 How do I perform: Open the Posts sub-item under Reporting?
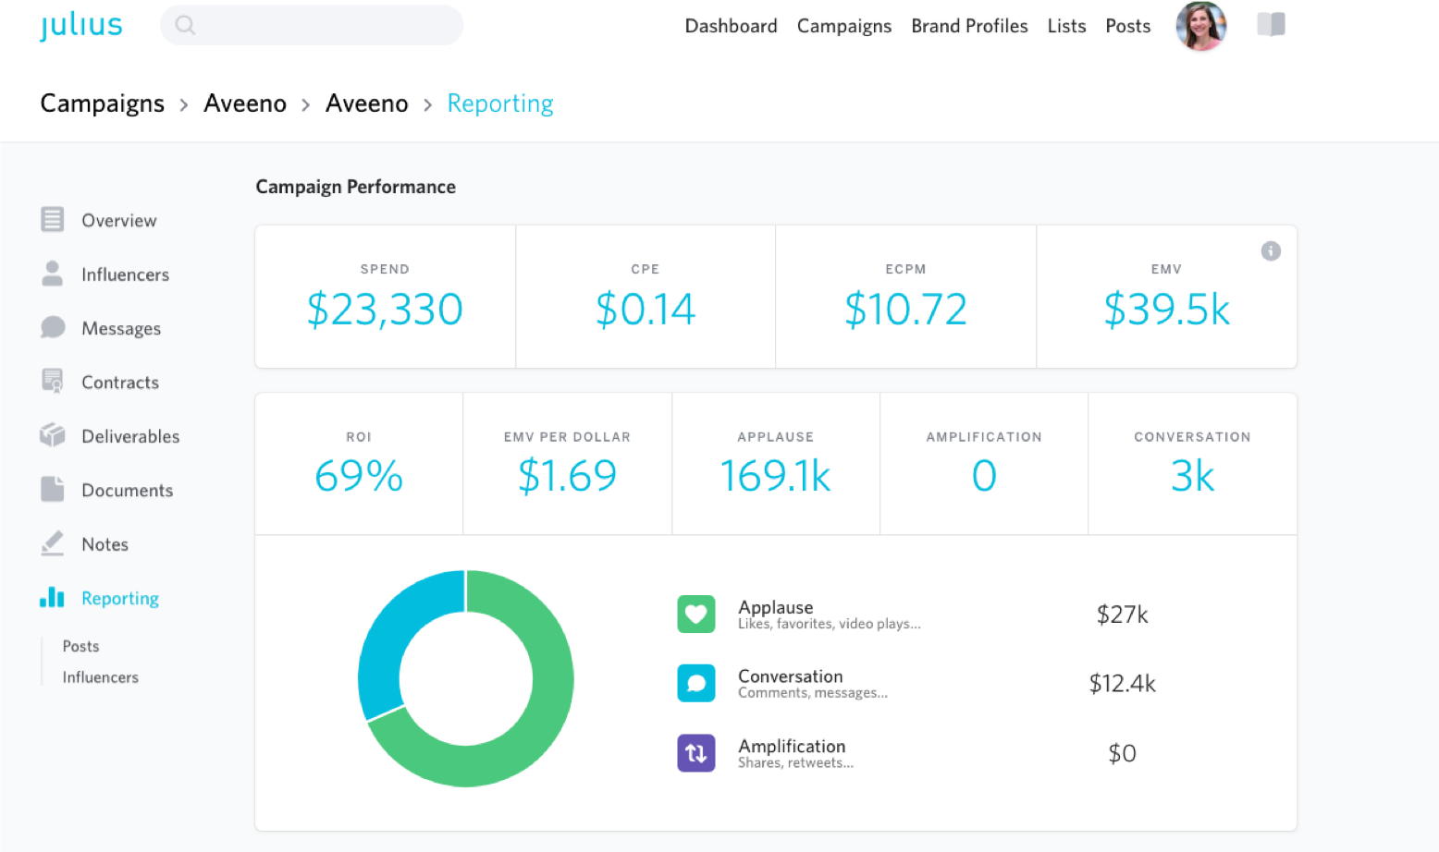point(80,646)
